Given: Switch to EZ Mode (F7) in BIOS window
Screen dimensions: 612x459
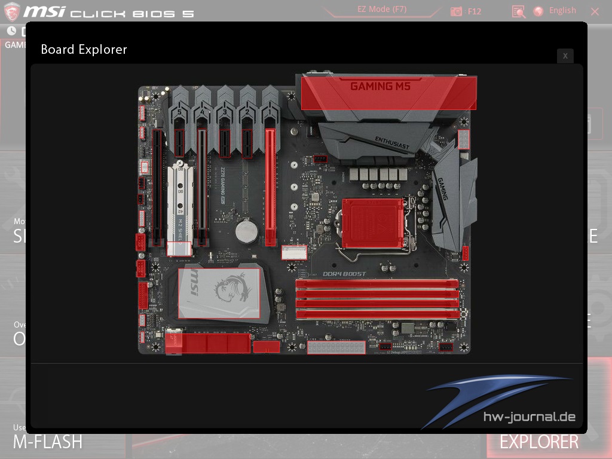Looking at the screenshot, I should pos(382,10).
